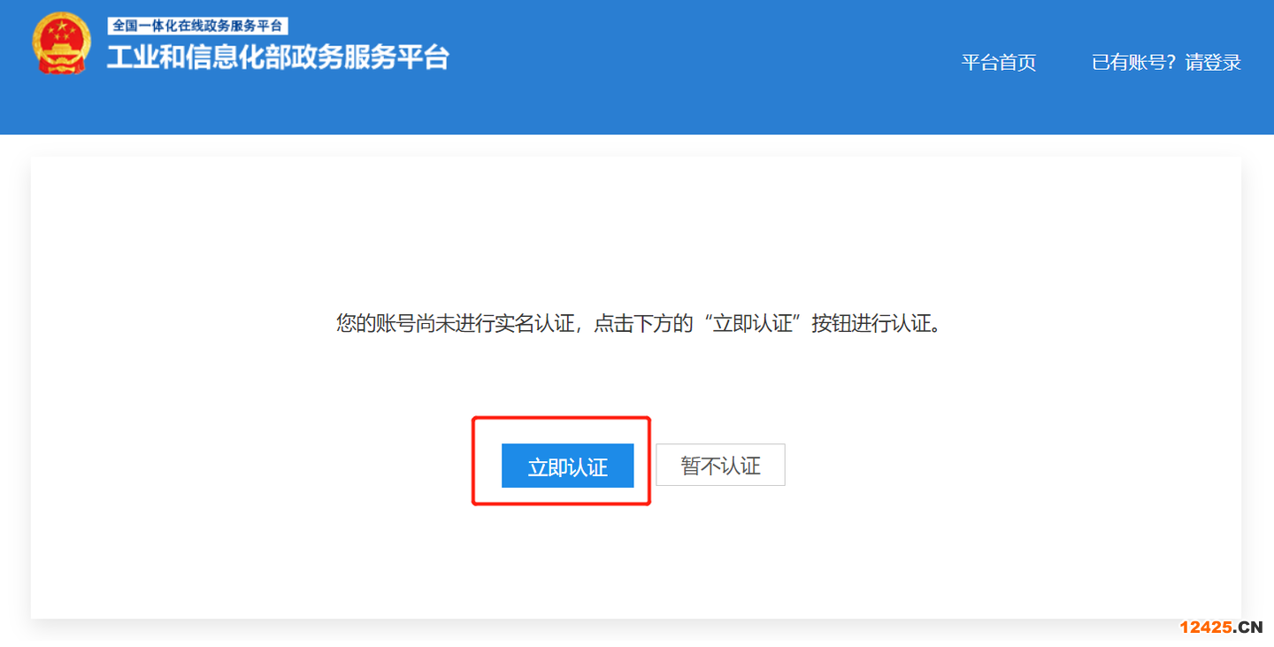Image resolution: width=1274 pixels, height=647 pixels.
Task: Go to 平台首页 in the header
Action: click(x=999, y=63)
